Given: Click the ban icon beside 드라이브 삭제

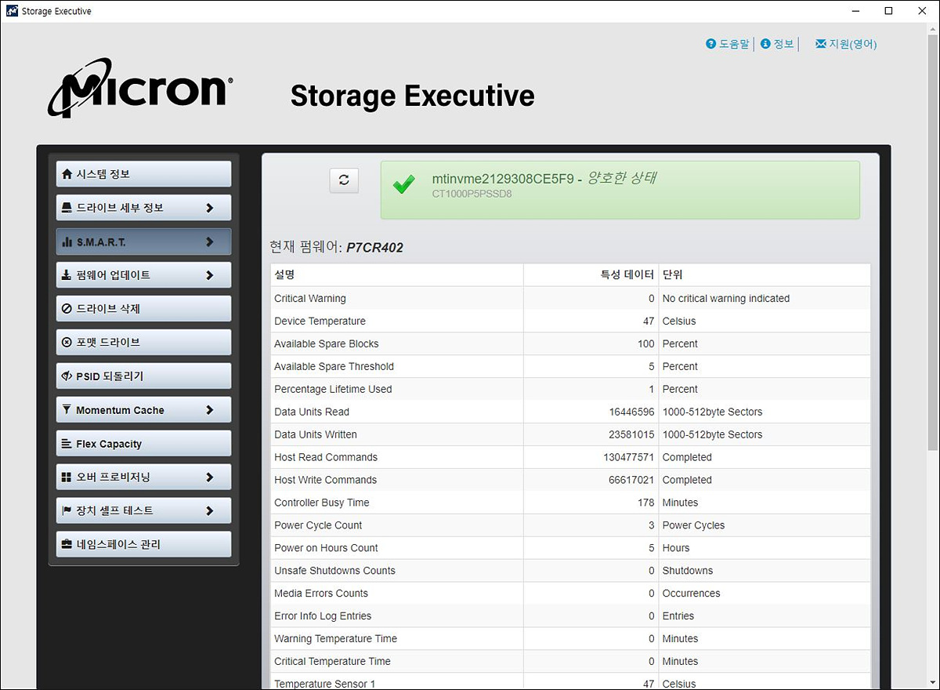Looking at the screenshot, I should (67, 309).
